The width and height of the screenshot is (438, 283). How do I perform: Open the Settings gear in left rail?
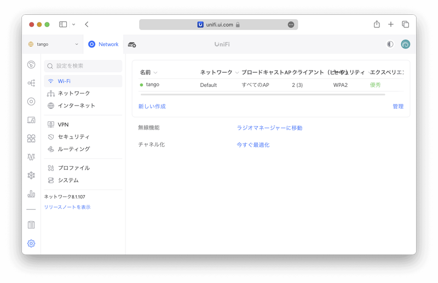[31, 244]
